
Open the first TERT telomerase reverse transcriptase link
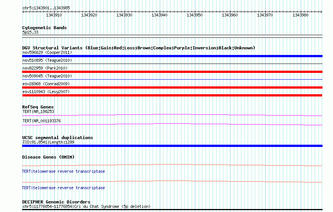(x=64, y=171)
